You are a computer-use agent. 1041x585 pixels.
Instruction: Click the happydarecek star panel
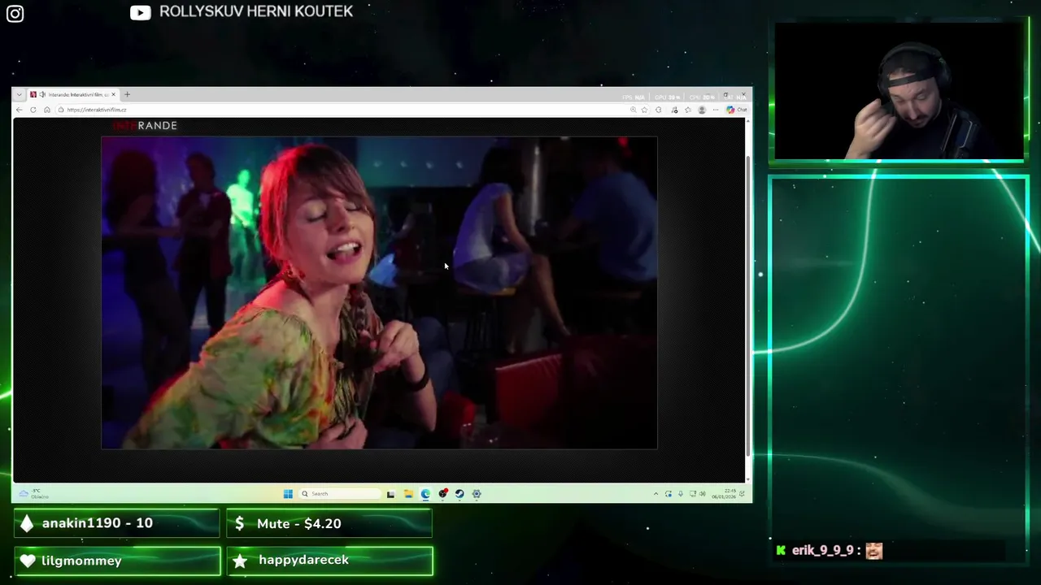click(329, 561)
